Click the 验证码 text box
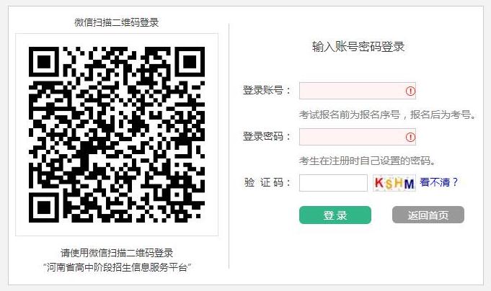 point(333,183)
